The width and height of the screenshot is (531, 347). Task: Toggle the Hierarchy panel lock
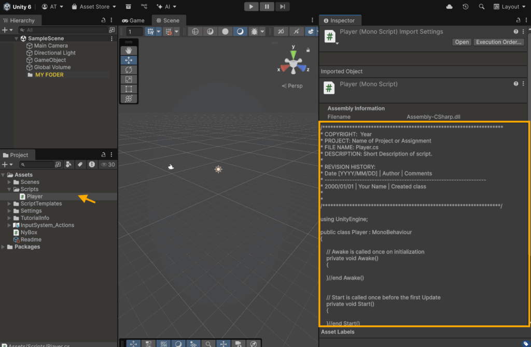[x=103, y=20]
